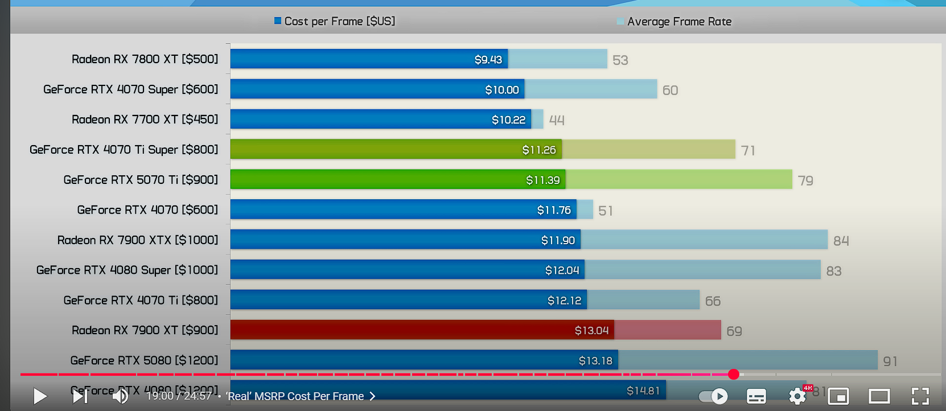Switch to theater mode
Screen dimensions: 946x411
879,396
